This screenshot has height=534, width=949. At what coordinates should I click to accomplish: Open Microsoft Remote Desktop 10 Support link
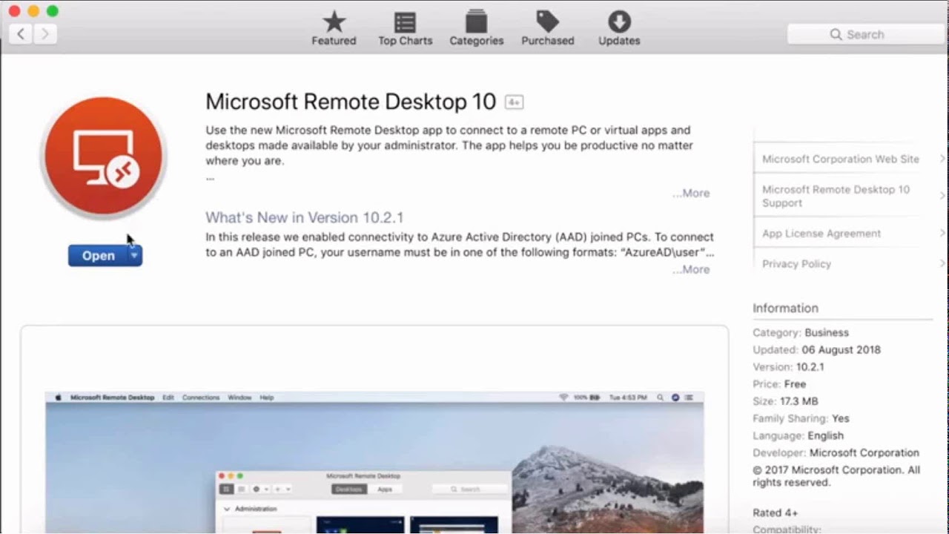tap(836, 196)
